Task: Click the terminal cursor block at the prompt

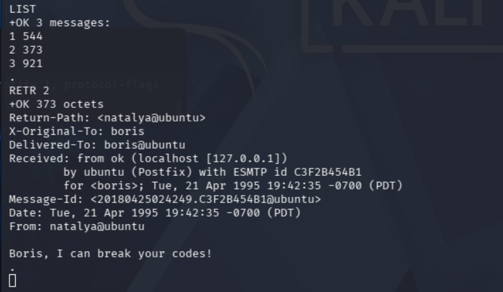Action: pyautogui.click(x=12, y=280)
